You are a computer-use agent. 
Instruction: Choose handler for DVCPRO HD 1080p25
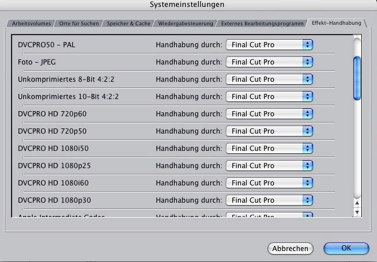(x=269, y=166)
